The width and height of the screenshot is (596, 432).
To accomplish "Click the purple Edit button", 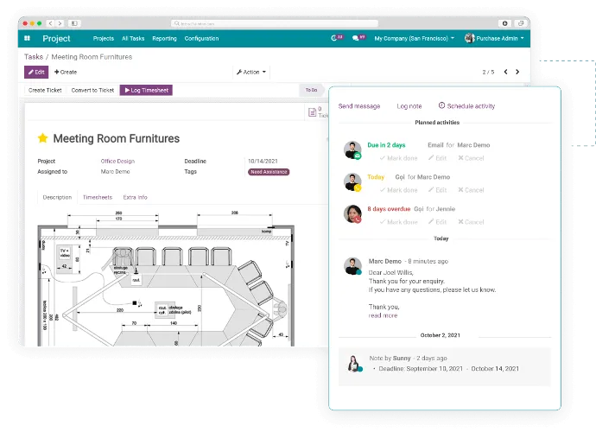I will pos(36,72).
